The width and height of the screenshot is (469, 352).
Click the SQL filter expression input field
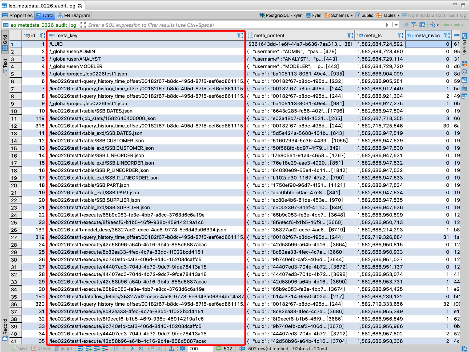point(228,25)
